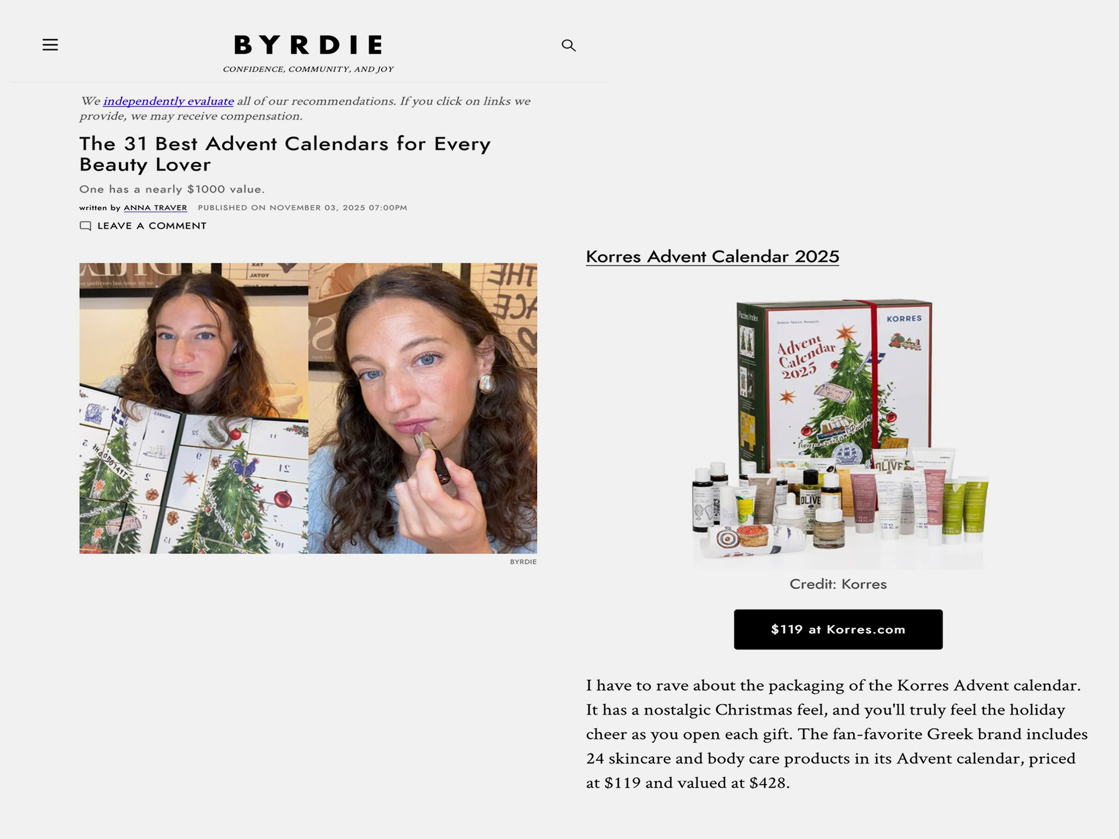Click the 'Credit: Korres' caption
The image size is (1119, 839).
coord(838,584)
